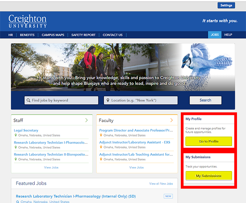Open My Submissions button

click(209, 176)
